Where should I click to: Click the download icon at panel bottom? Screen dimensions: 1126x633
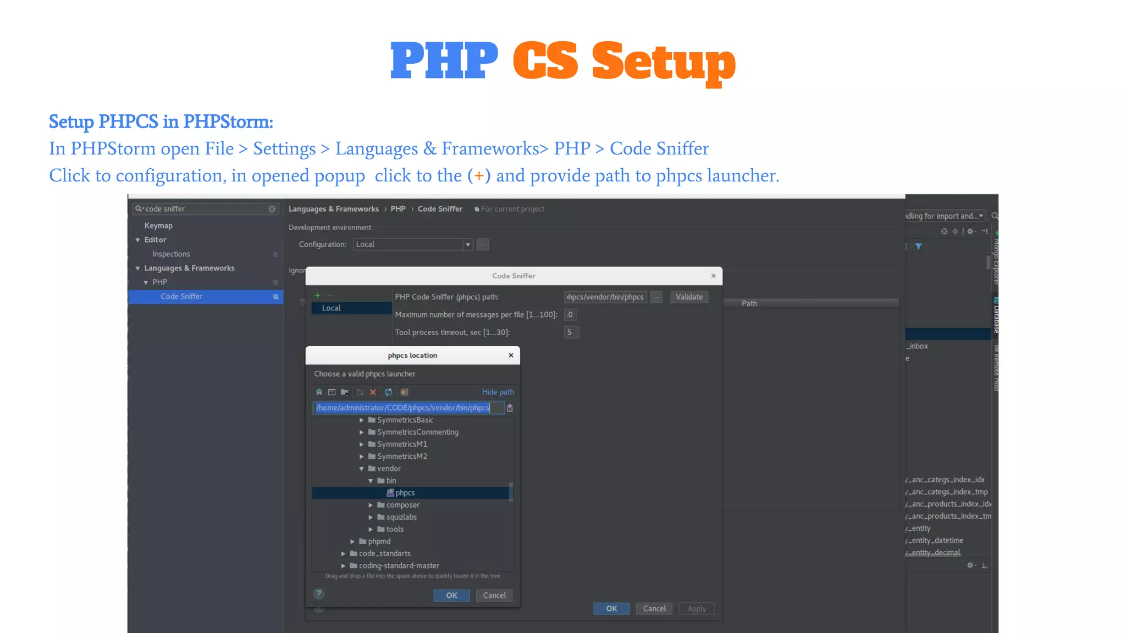click(x=985, y=565)
